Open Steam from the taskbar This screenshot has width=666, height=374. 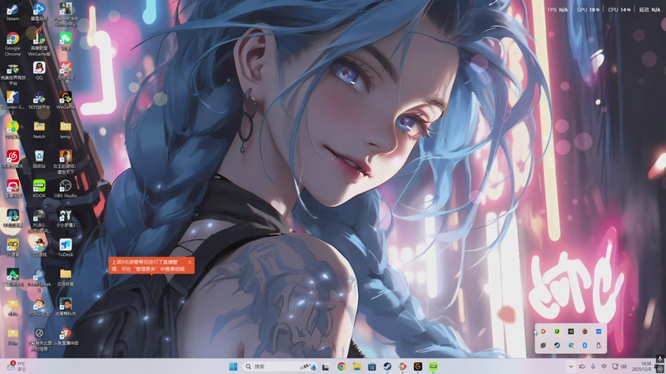click(387, 367)
